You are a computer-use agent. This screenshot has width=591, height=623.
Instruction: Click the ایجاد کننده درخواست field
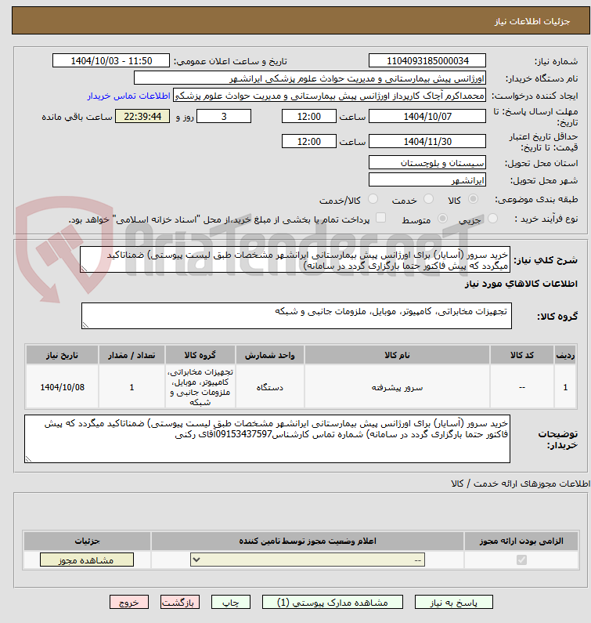(330, 96)
